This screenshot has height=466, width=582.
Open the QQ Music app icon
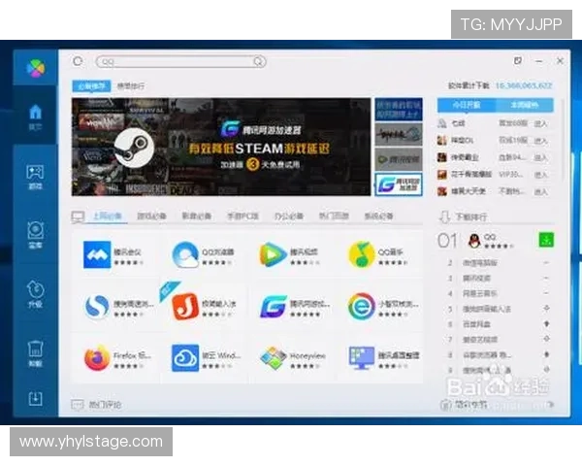tap(361, 254)
